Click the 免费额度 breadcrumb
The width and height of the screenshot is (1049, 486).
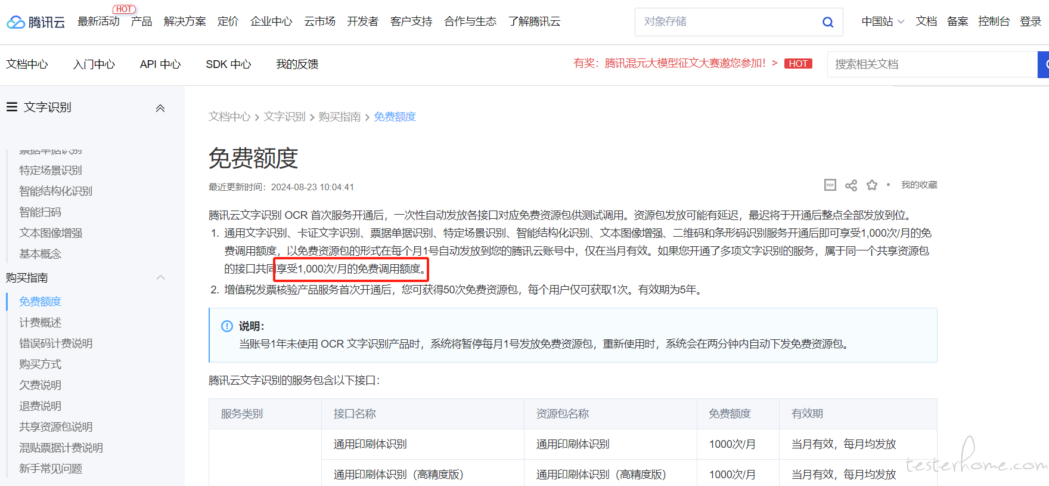(x=395, y=117)
